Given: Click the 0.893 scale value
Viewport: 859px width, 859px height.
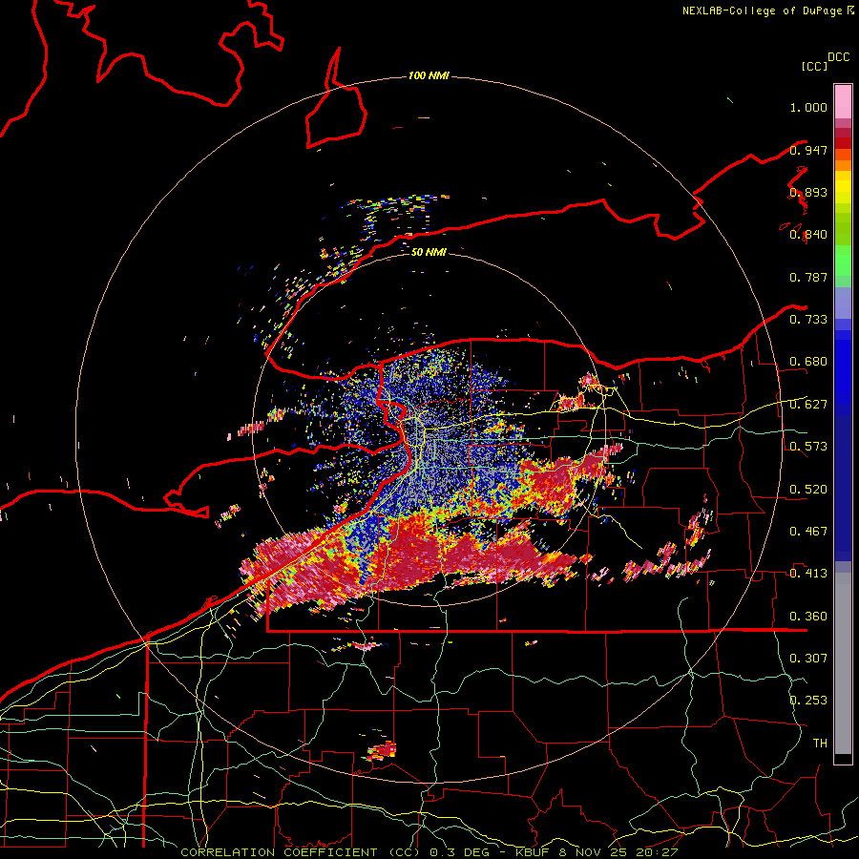Looking at the screenshot, I should coord(808,192).
